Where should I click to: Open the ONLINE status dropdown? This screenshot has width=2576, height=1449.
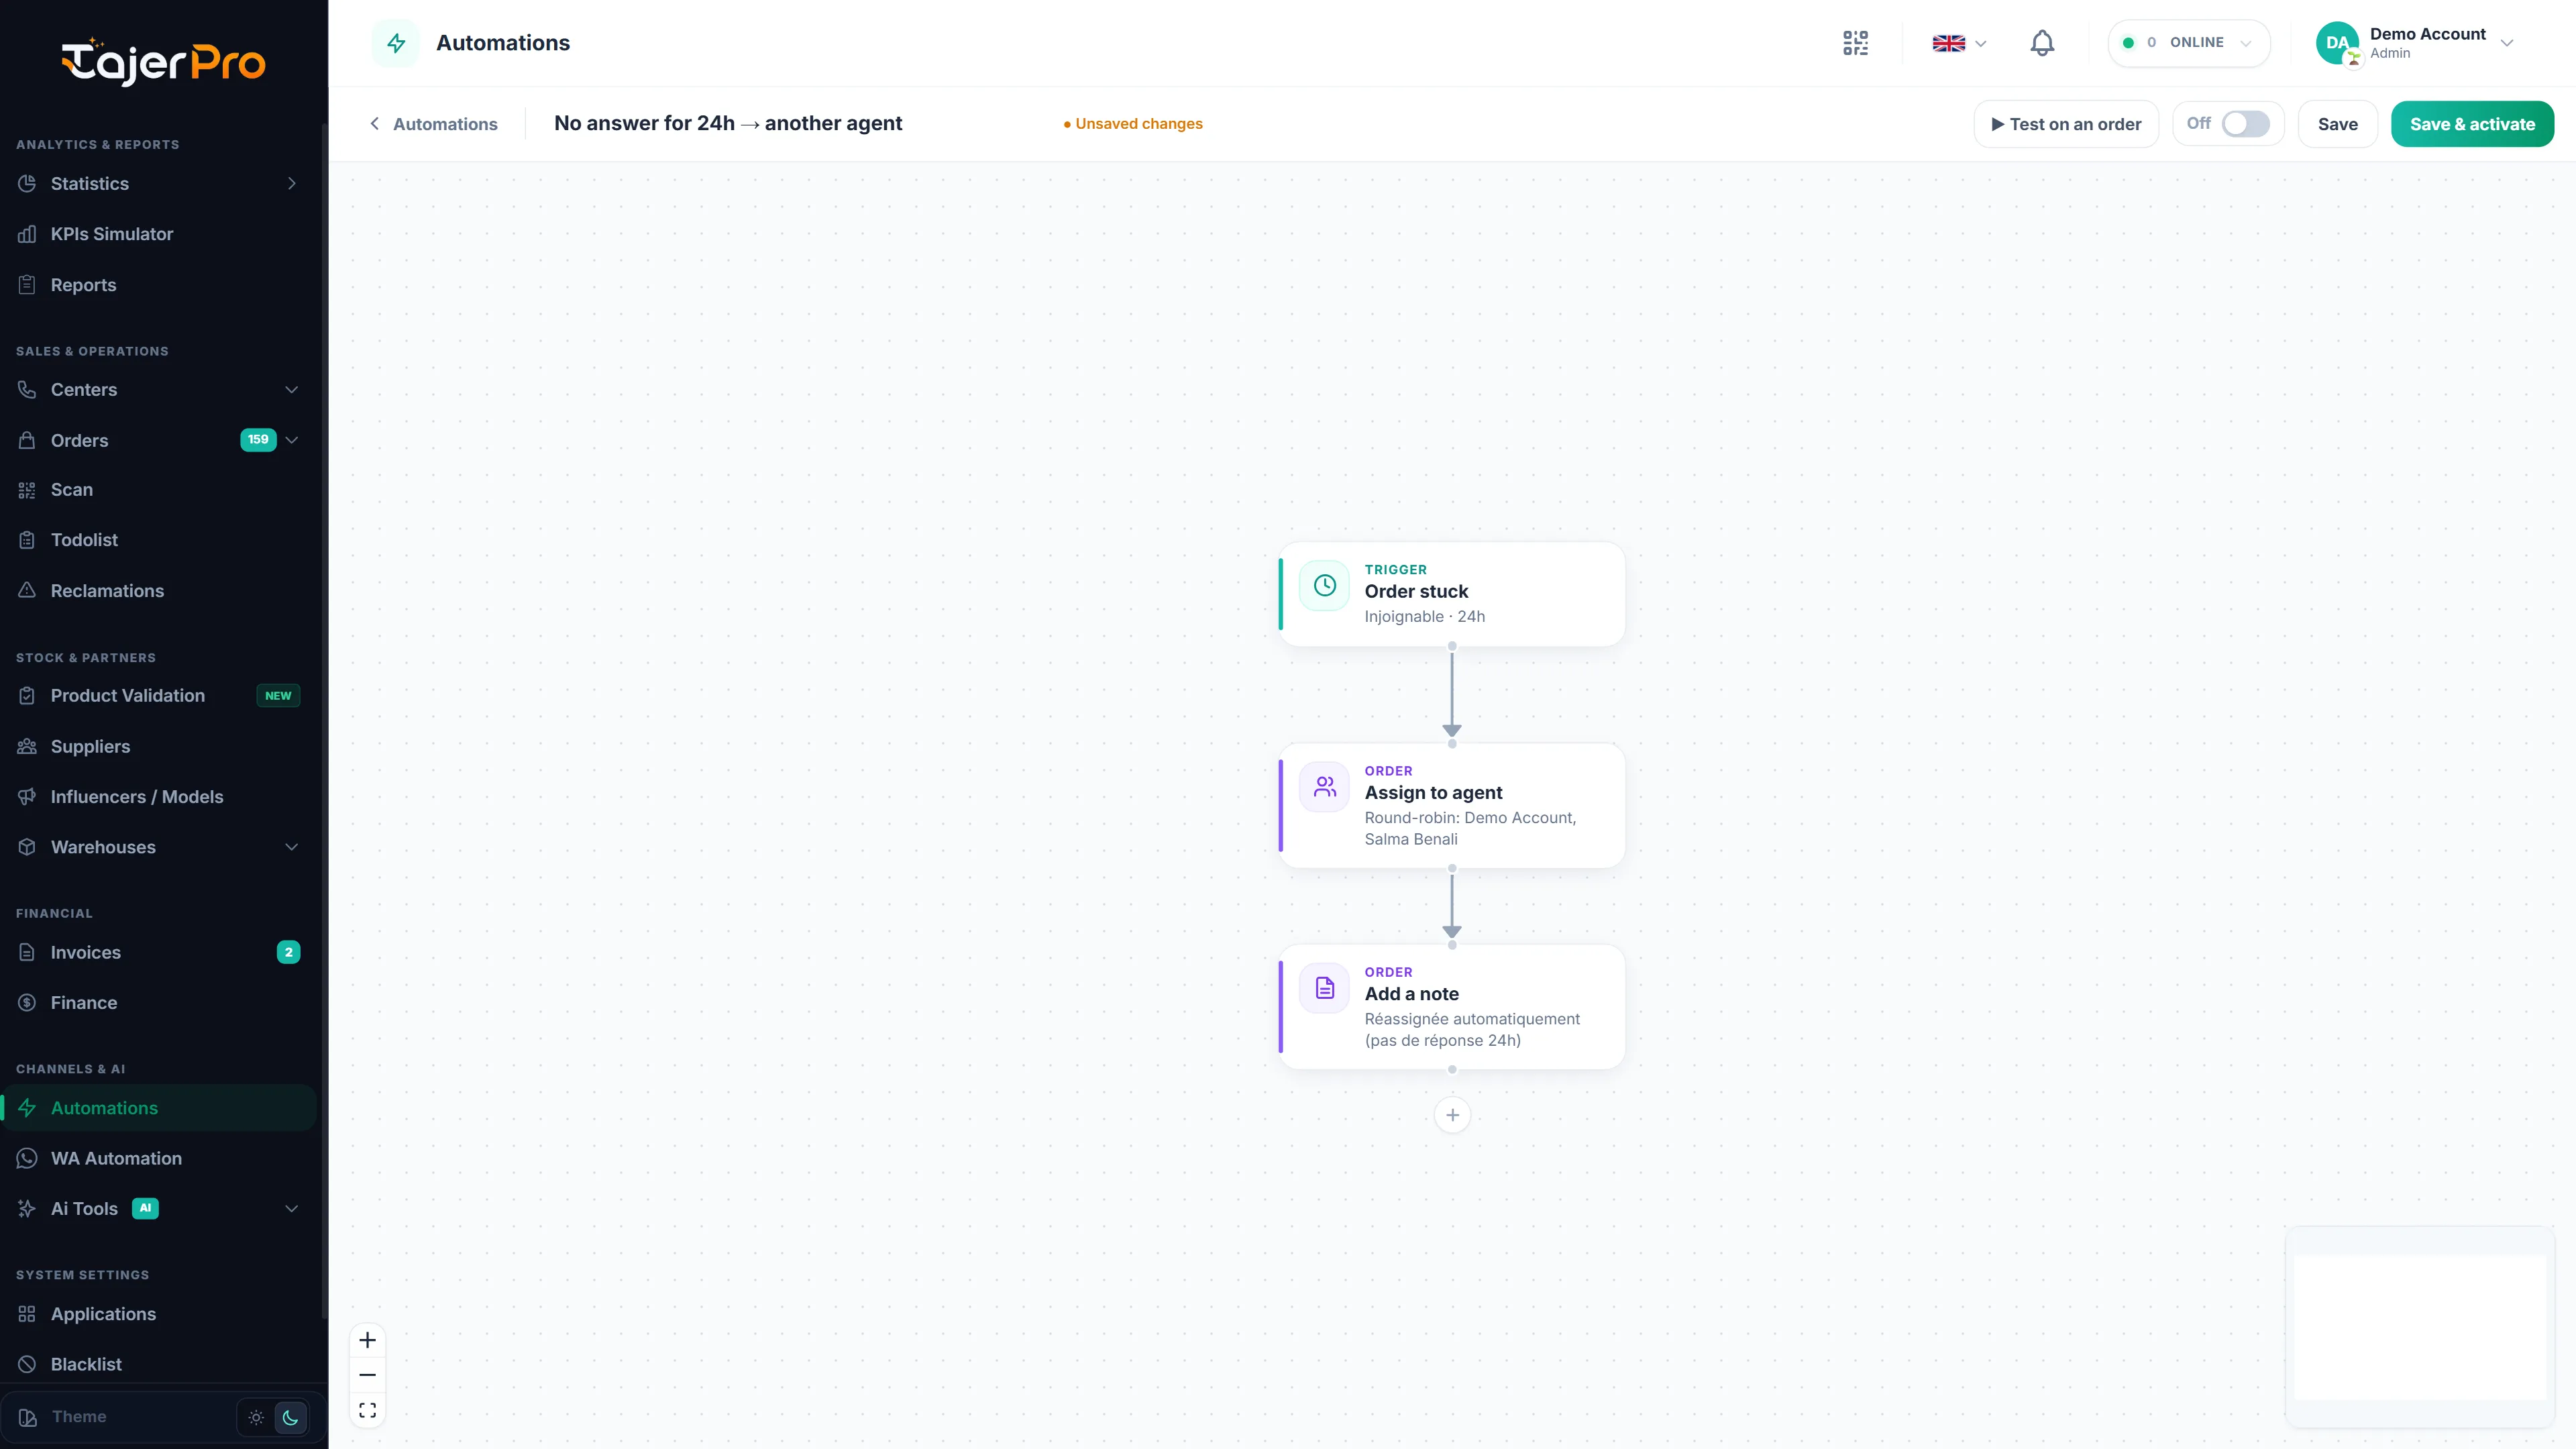coord(2188,43)
